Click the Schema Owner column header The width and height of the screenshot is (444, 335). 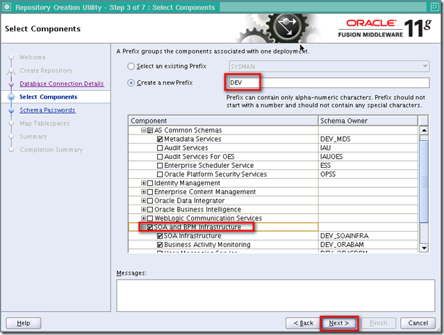point(368,121)
